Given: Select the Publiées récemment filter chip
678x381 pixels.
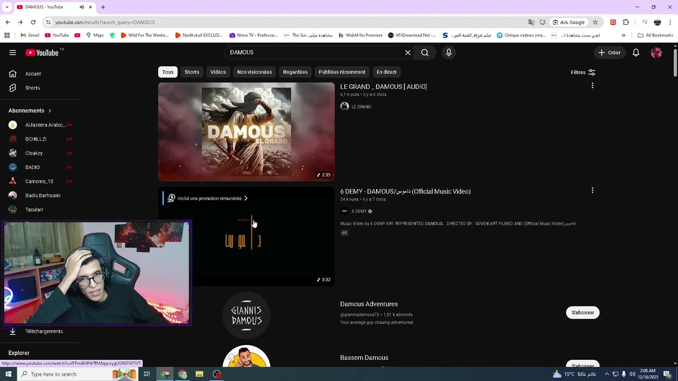Looking at the screenshot, I should click(x=342, y=72).
